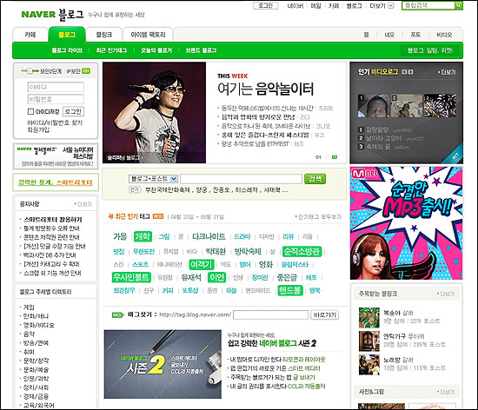478x410 pixels.
Task: Open the 포토 link on the tab bar
Action: [x=415, y=35]
